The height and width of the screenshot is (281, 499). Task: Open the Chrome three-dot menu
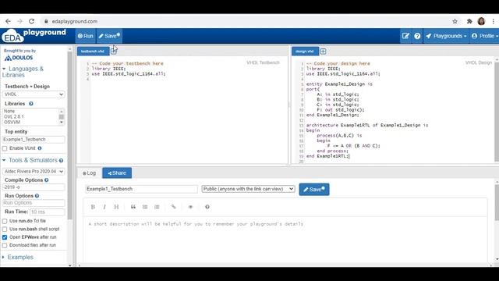point(493,21)
